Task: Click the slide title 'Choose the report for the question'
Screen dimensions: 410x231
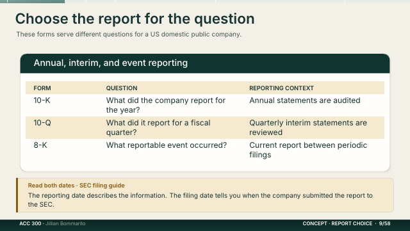Action: tap(135, 19)
